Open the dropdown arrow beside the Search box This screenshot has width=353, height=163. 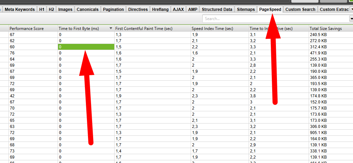click(x=351, y=19)
